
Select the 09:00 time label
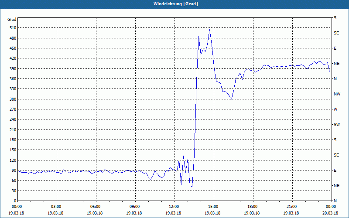pyautogui.click(x=134, y=207)
